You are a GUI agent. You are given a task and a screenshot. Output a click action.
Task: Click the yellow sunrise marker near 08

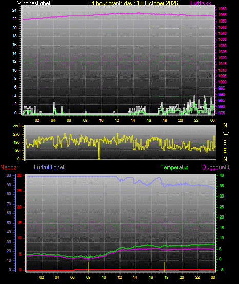[x=88, y=267]
